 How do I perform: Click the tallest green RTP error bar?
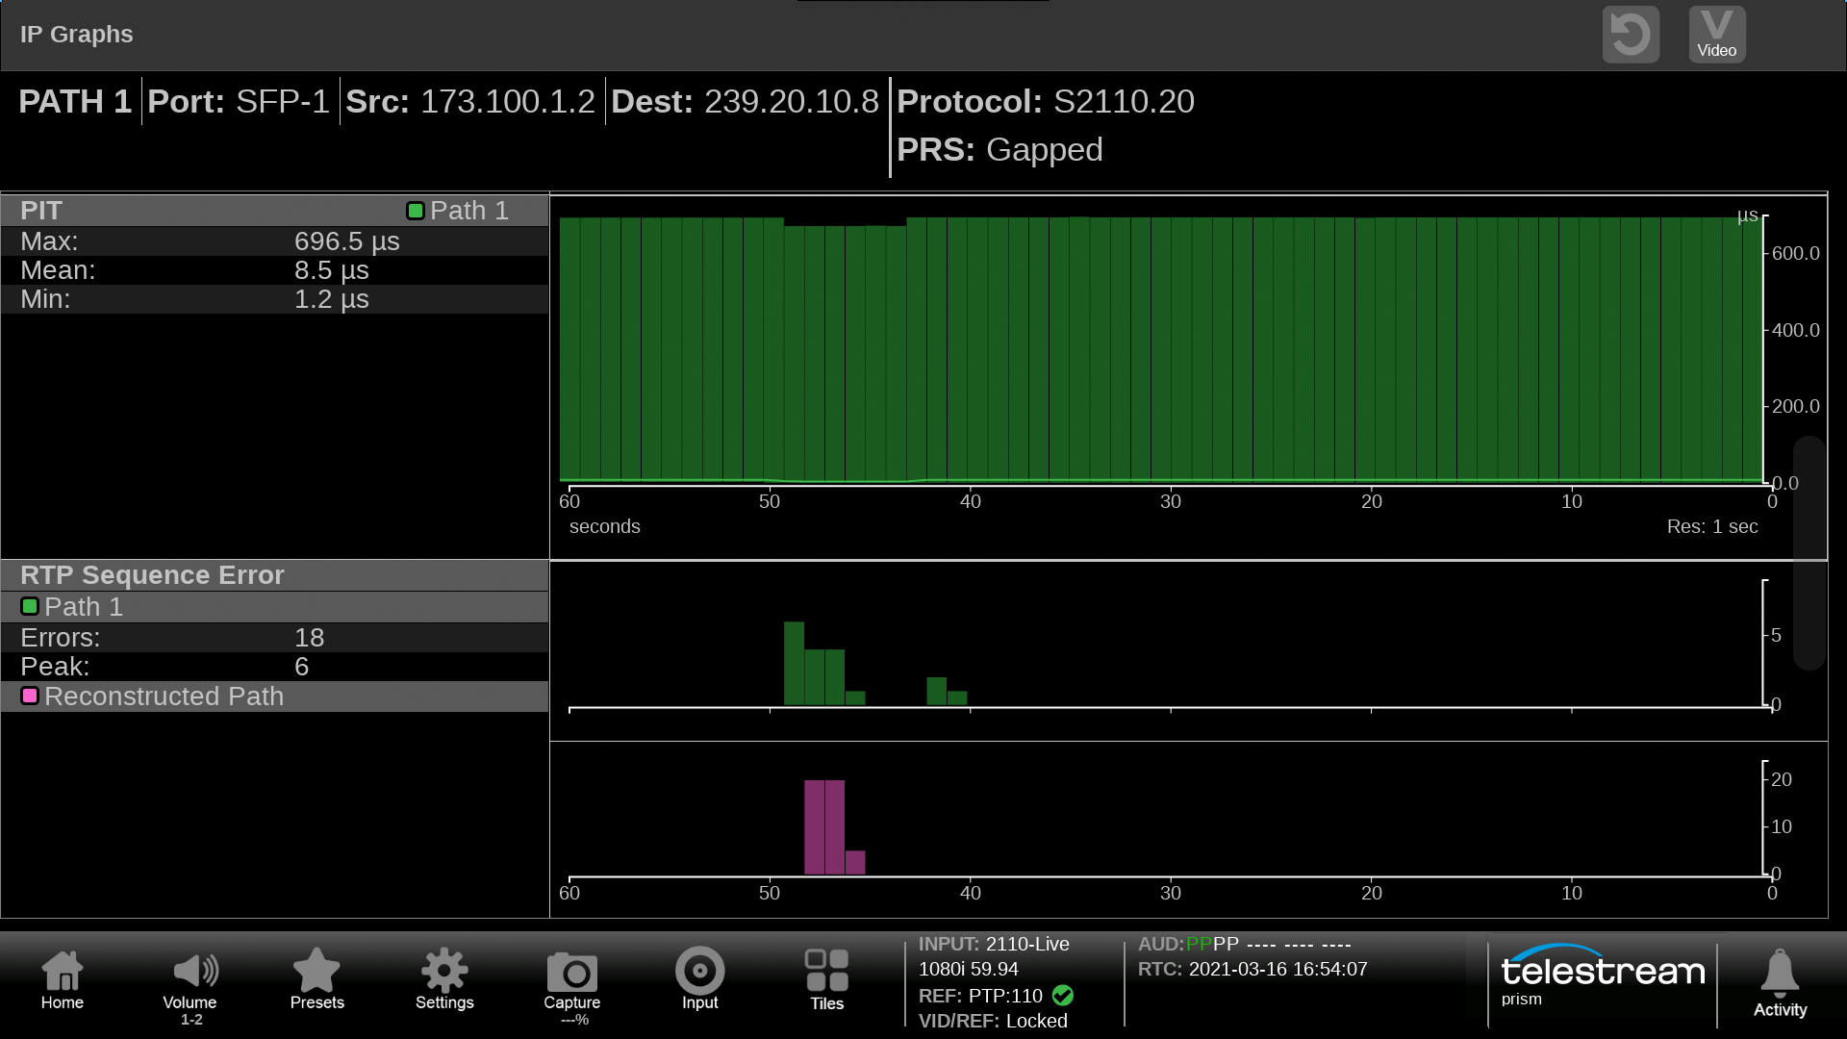point(794,664)
